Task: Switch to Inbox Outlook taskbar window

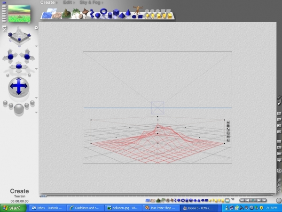Action: 48,208
